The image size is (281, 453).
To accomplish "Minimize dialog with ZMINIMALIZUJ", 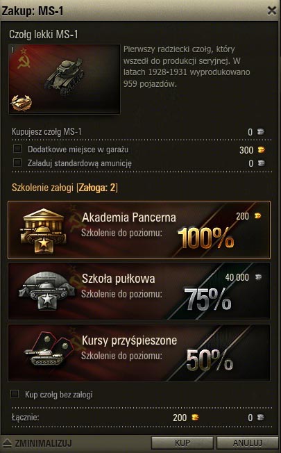I will click(x=37, y=443).
